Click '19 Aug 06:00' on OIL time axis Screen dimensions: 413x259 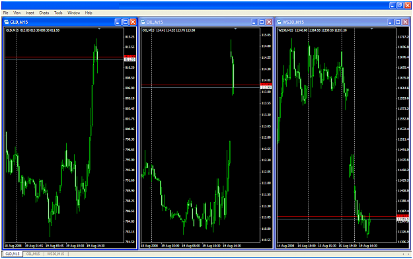pos(191,246)
